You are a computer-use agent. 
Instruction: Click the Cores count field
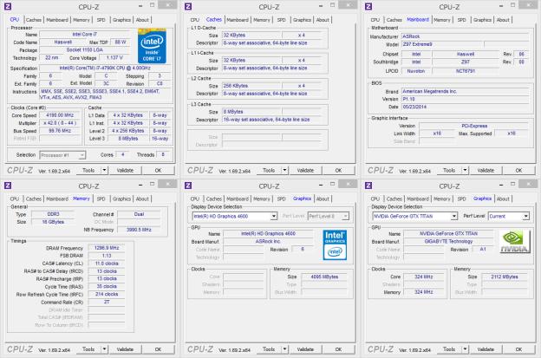pos(122,155)
